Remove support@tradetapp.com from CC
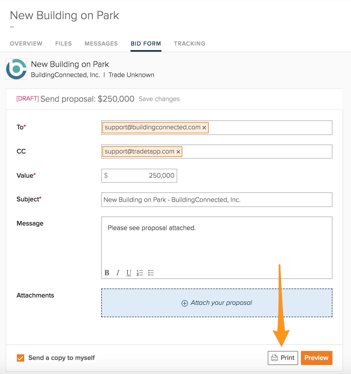Screen dimensions: 351x374 178,152
